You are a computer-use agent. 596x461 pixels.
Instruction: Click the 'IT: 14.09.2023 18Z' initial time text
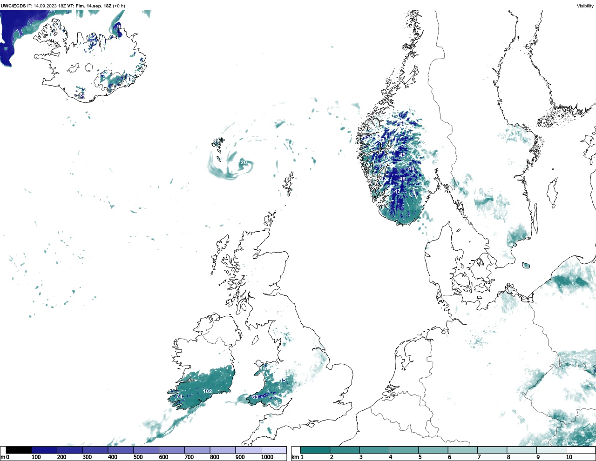46,6
